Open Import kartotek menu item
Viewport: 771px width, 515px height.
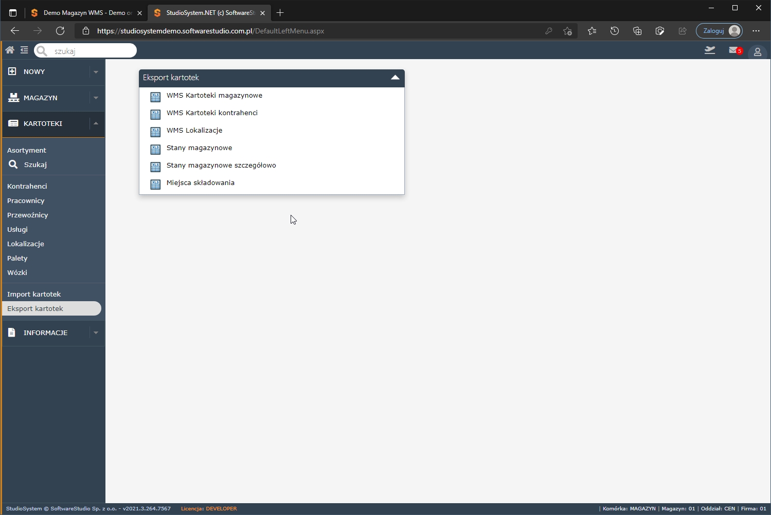(x=34, y=294)
